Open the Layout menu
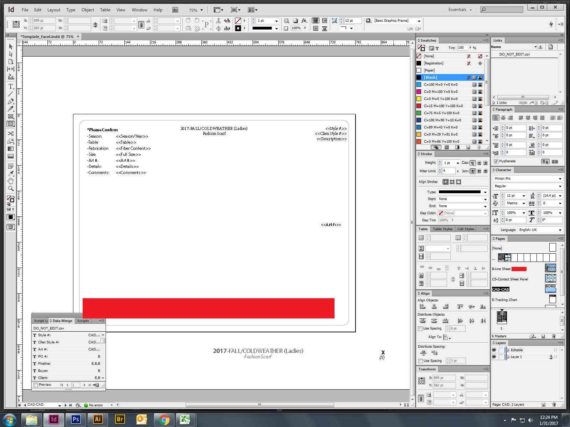Viewport: 570px width, 427px height. (54, 10)
